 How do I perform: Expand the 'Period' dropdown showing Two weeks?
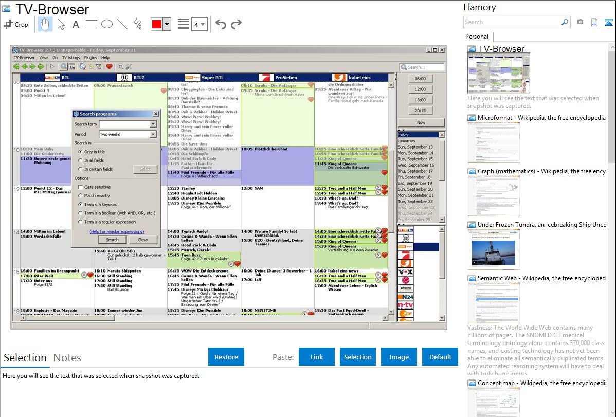(x=153, y=134)
